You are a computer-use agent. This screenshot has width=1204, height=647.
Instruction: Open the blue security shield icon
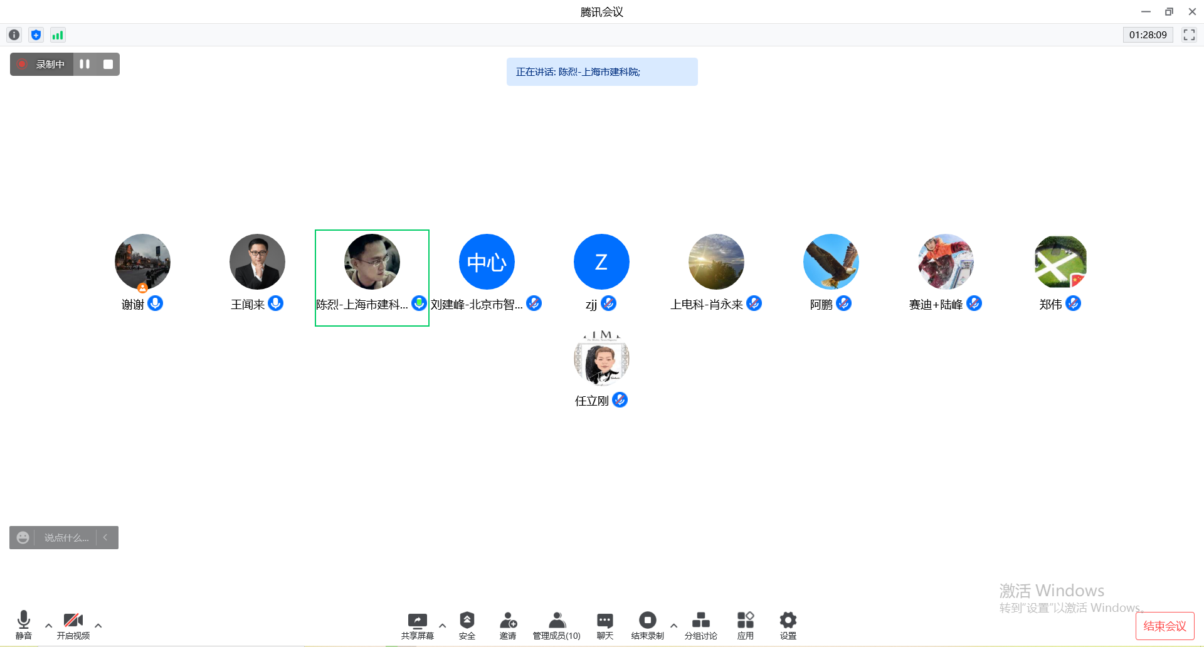pyautogui.click(x=36, y=35)
